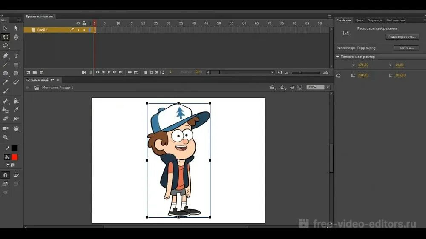Open the Свойства tab

point(343,20)
